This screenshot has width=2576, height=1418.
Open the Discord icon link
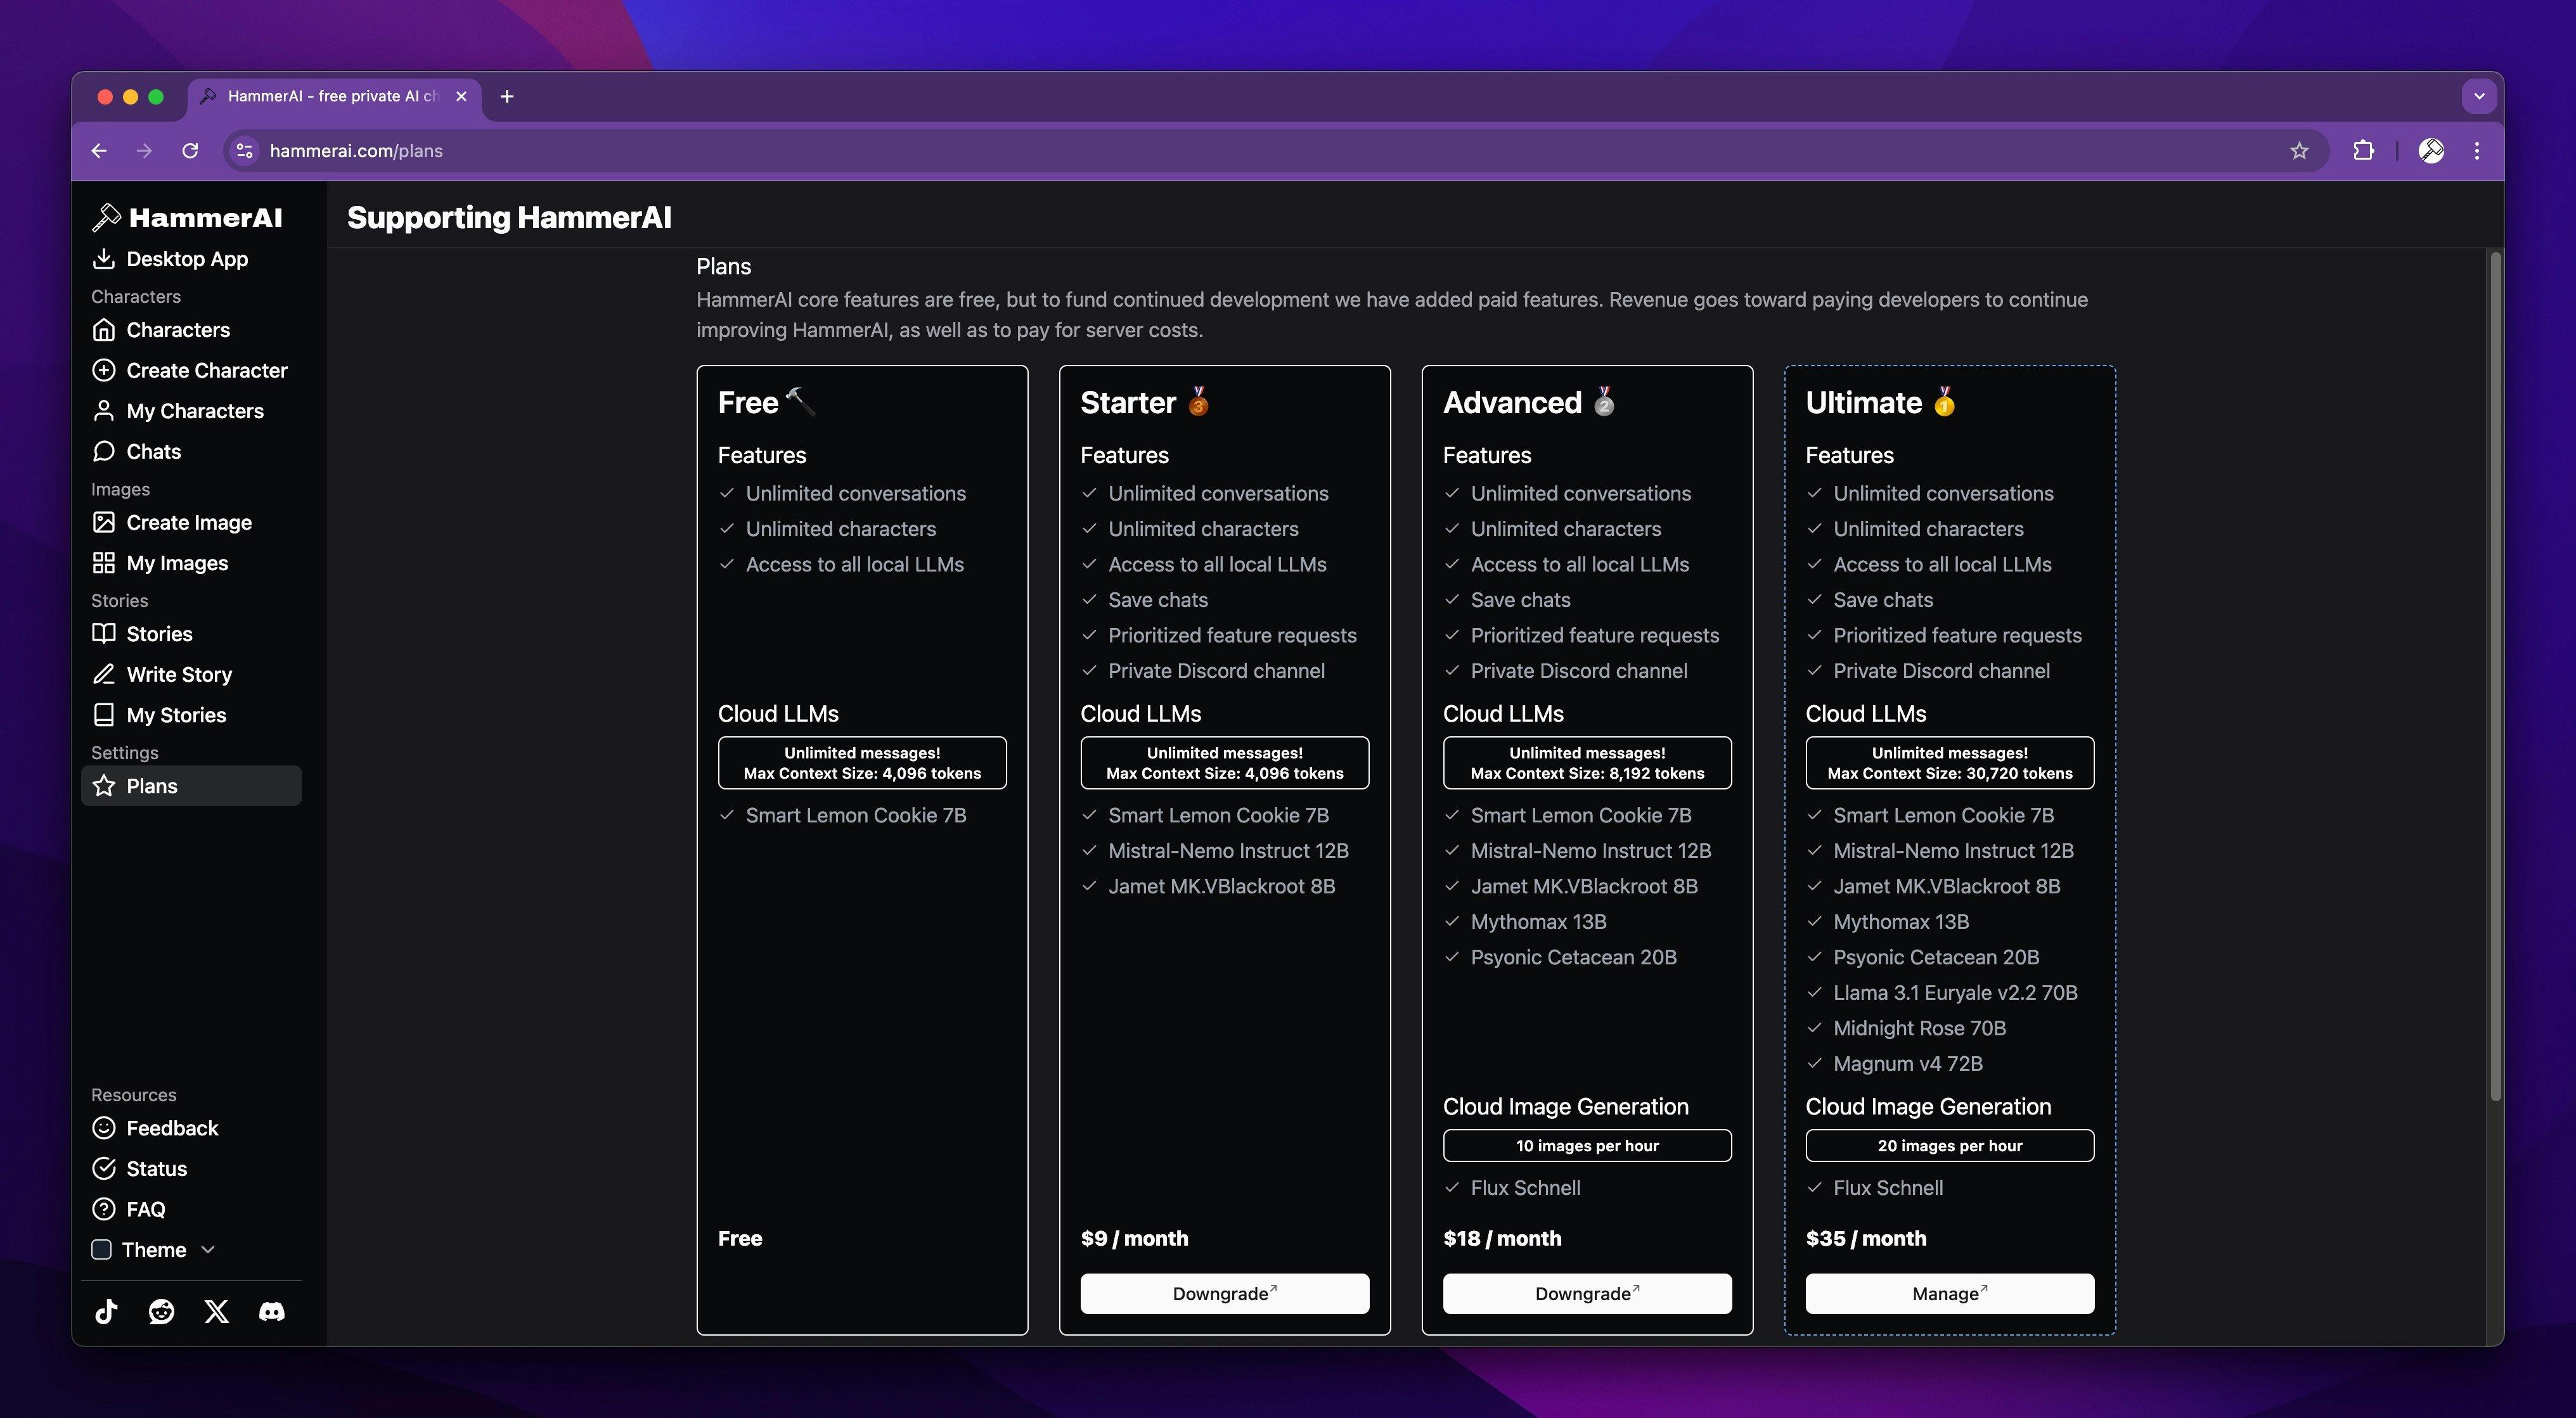tap(271, 1311)
